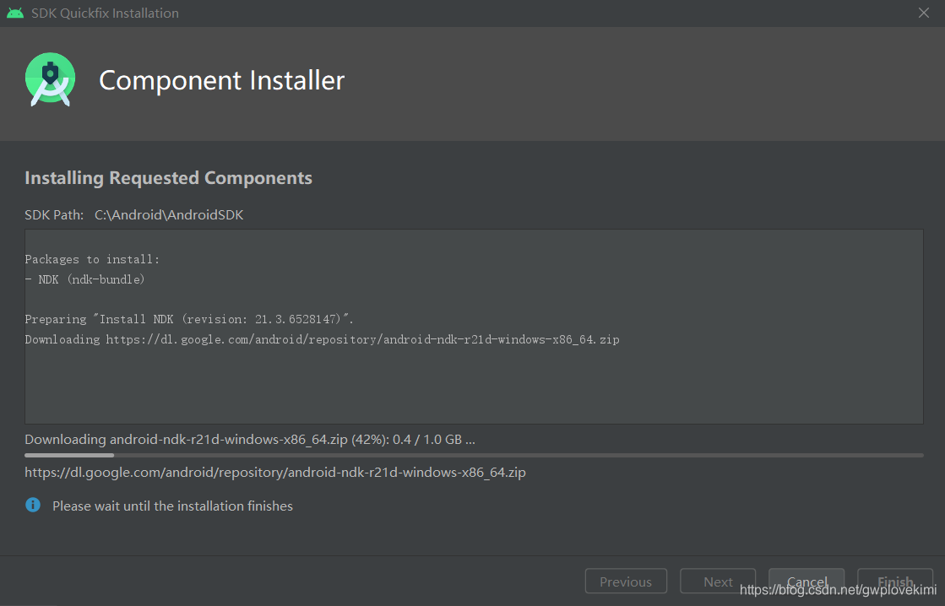Click the SDK Path value C:\Android\AndroidSDK
945x606 pixels.
coord(169,215)
